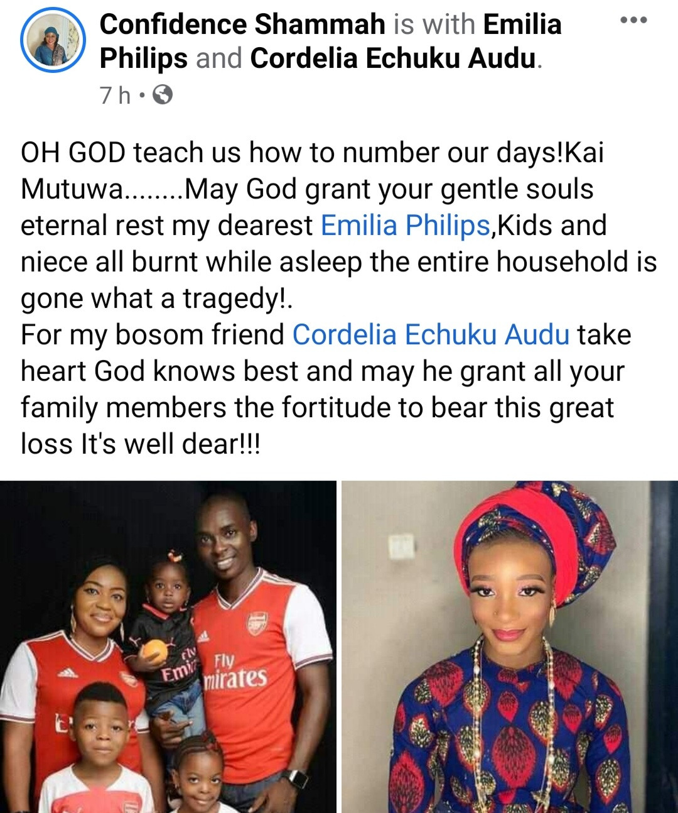
Task: Click the Fly Emirates logo on man's jersey
Action: point(235,672)
